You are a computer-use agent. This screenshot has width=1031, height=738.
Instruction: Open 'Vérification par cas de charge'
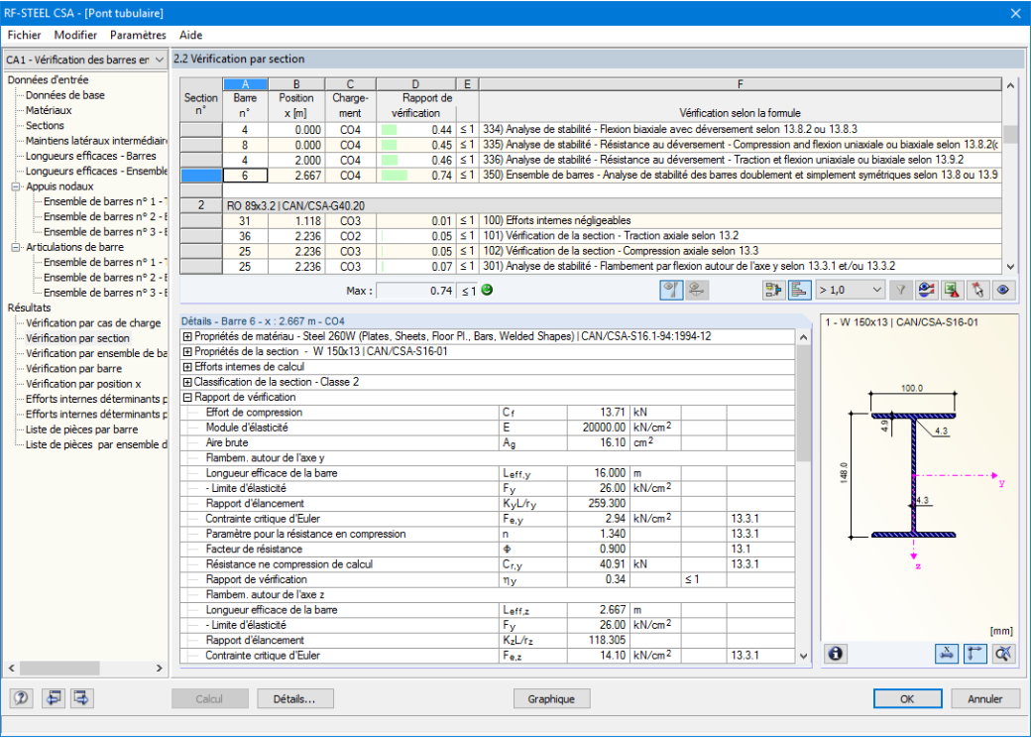coord(93,323)
